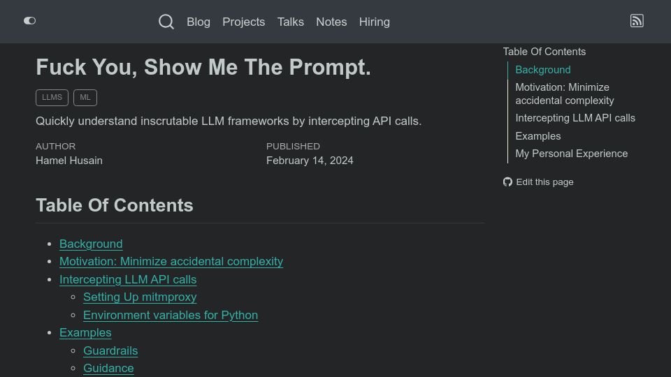
Task: Click the author name Hamel Husain
Action: point(69,161)
